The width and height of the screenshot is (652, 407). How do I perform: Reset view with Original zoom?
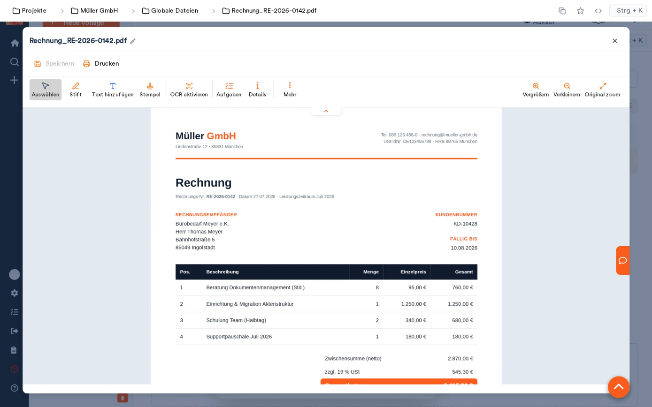coord(602,90)
